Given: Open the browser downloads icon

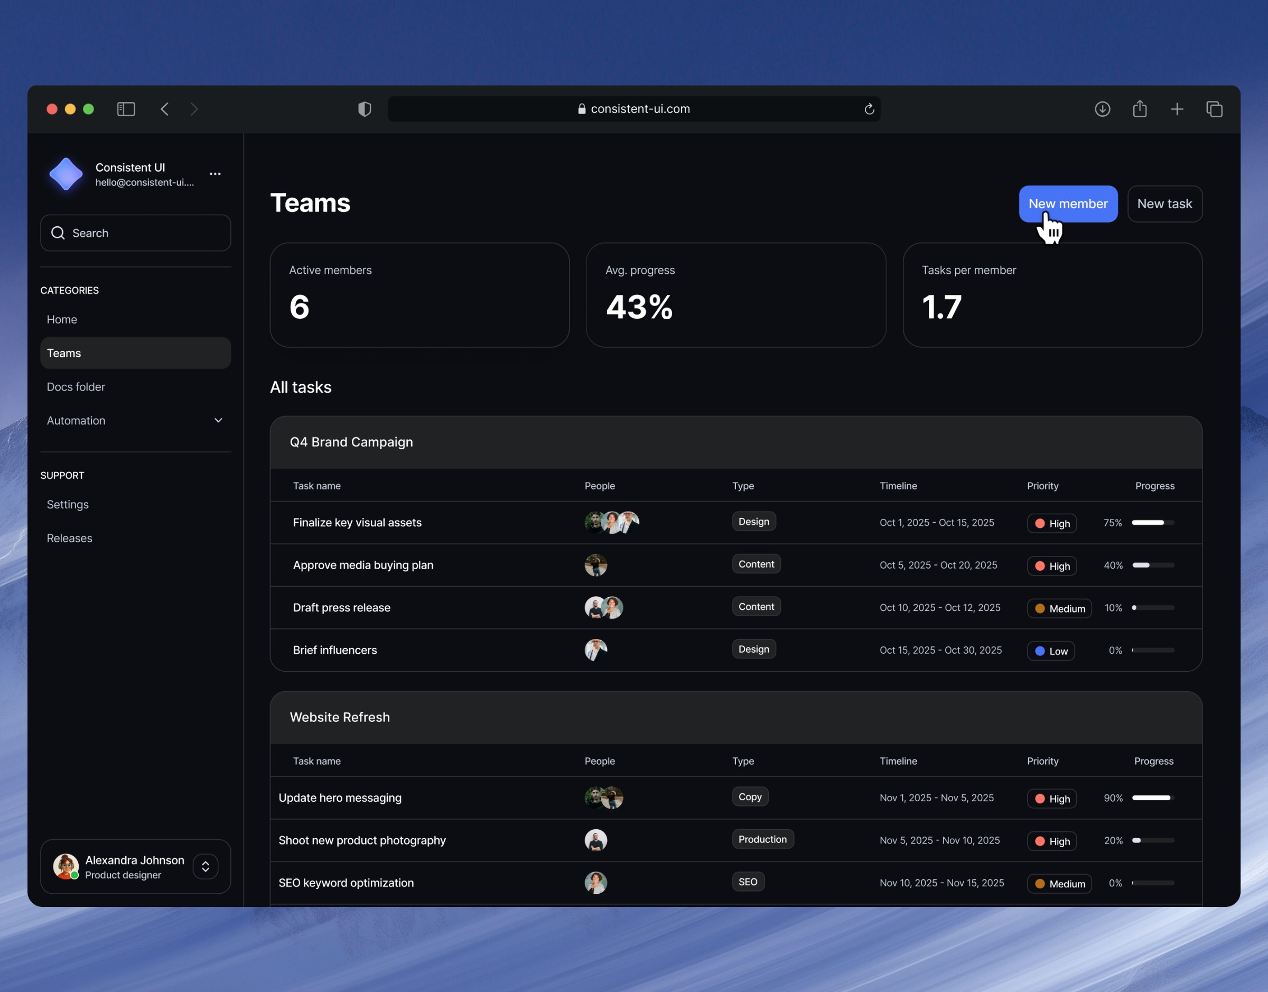Looking at the screenshot, I should click(1102, 109).
